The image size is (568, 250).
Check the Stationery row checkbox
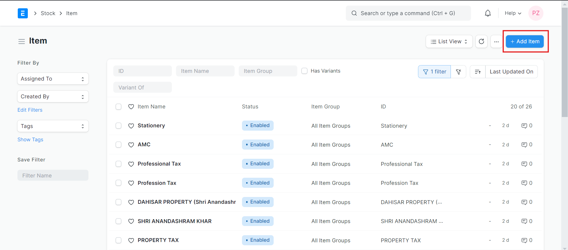(x=119, y=126)
